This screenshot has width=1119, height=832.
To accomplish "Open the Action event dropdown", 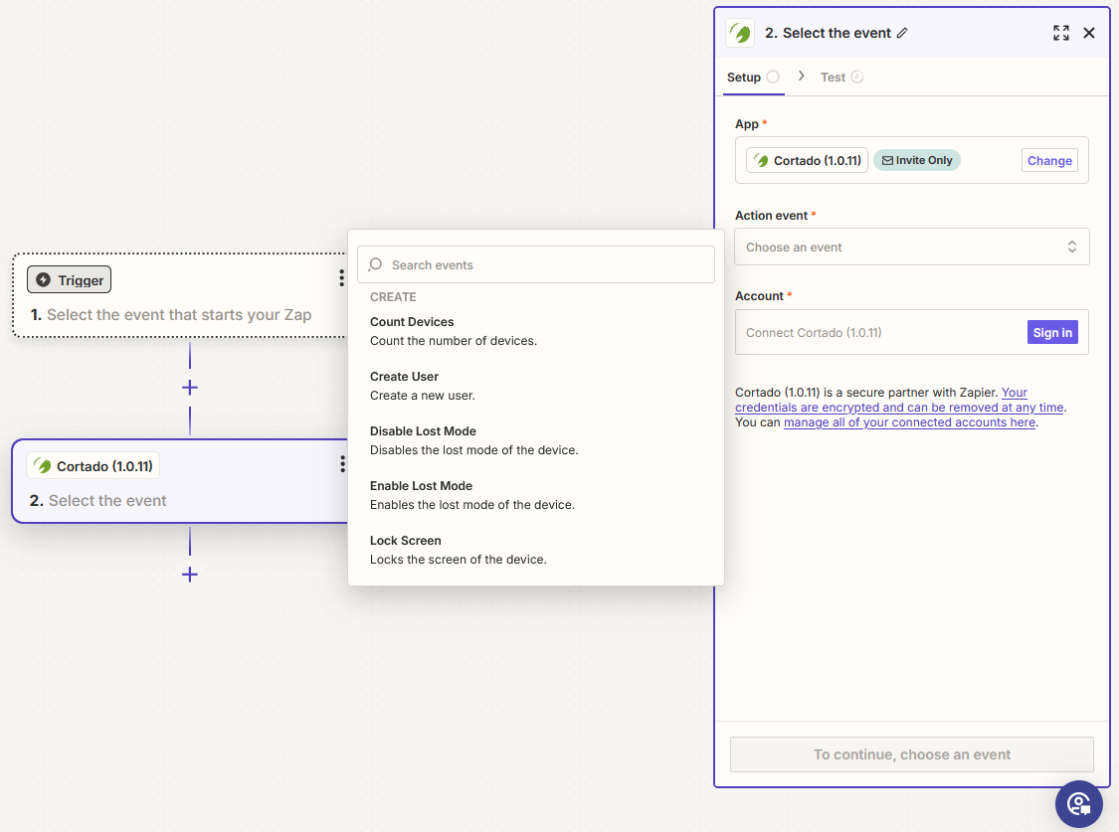I will (912, 247).
